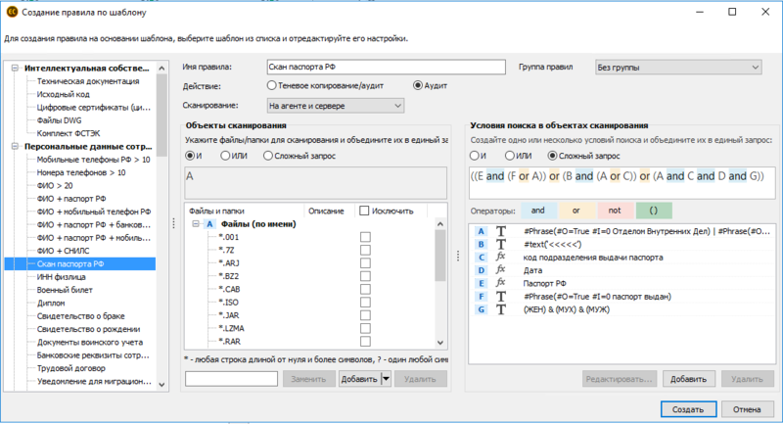Viewport: 783px width, 424px height.
Task: Click the text T icon in row B
Action: (501, 244)
